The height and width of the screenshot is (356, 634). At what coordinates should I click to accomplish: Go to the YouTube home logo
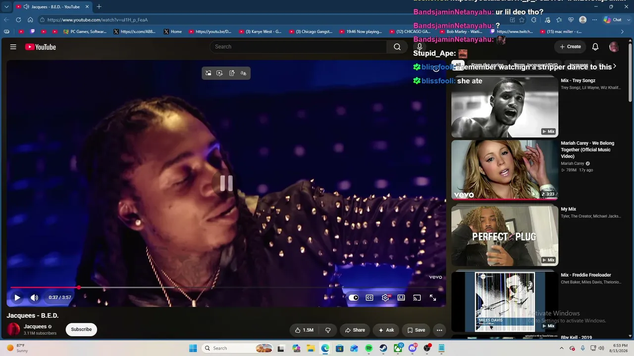click(x=41, y=47)
